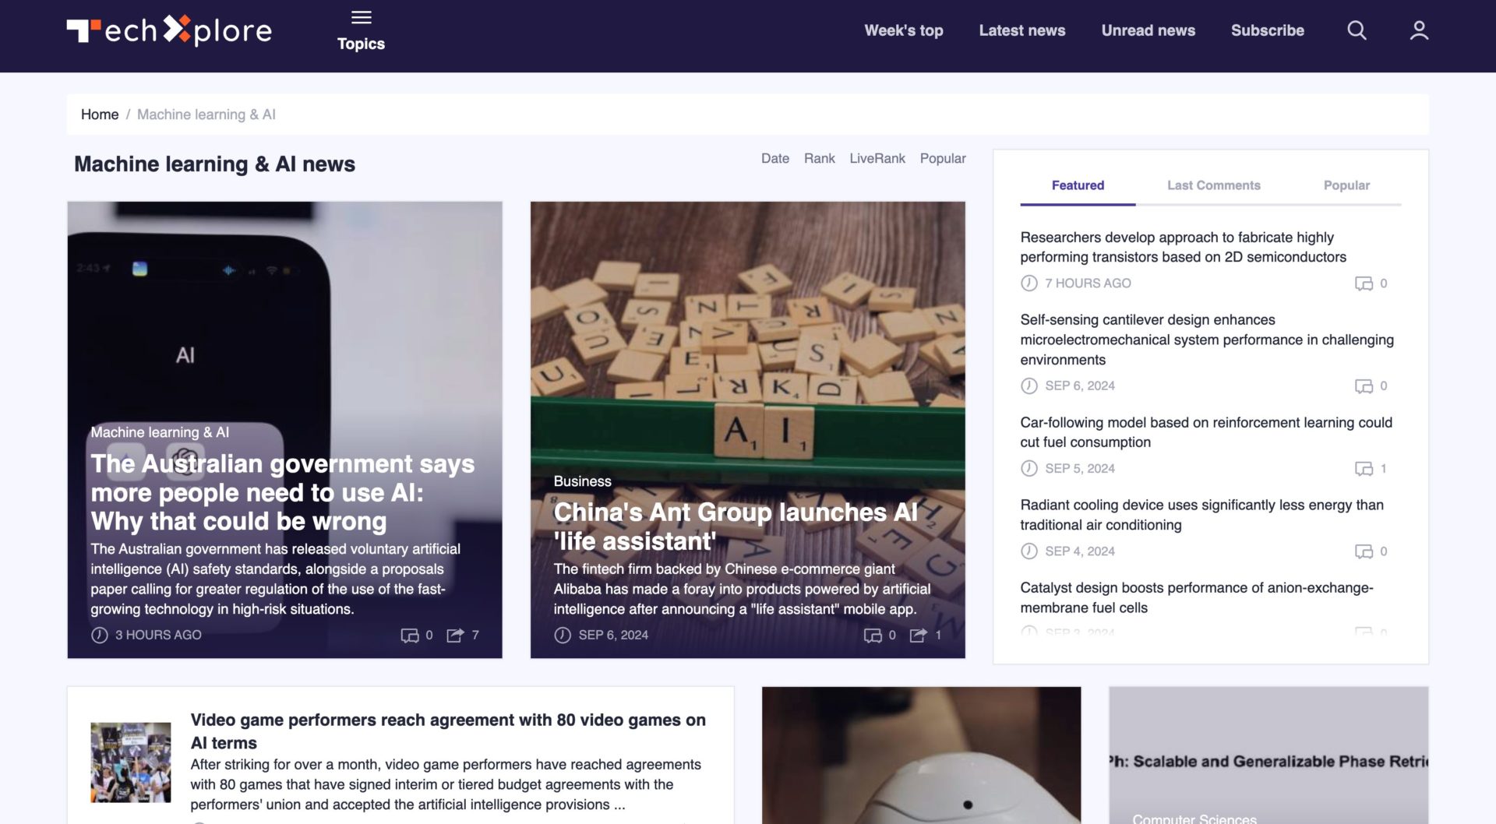
Task: Open Video game performers agreement headline
Action: (448, 731)
